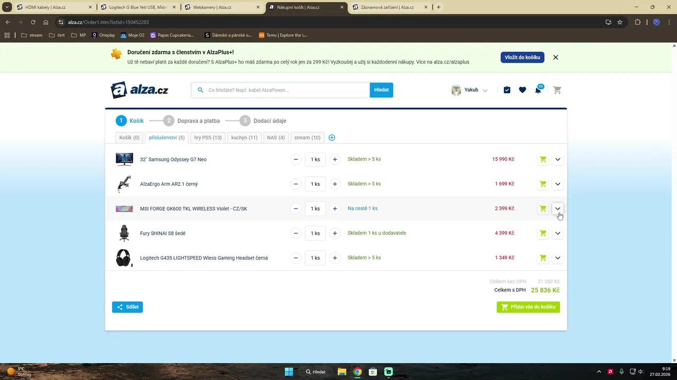Expand options for Samsung Odyssey G7 Neo
Image resolution: width=677 pixels, height=380 pixels.
(557, 159)
